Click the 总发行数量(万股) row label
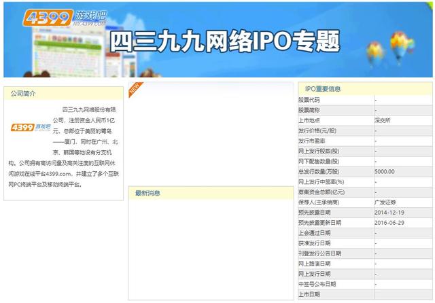The width and height of the screenshot is (435, 303). click(319, 172)
